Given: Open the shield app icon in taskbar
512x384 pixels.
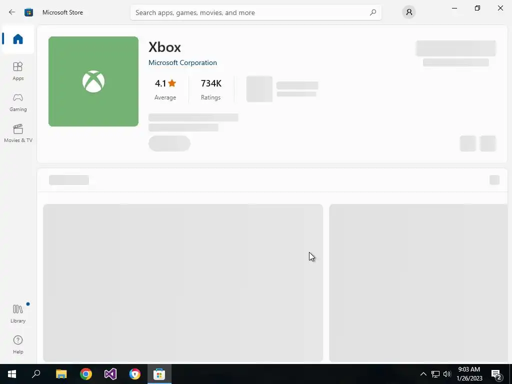Looking at the screenshot, I should [x=135, y=374].
